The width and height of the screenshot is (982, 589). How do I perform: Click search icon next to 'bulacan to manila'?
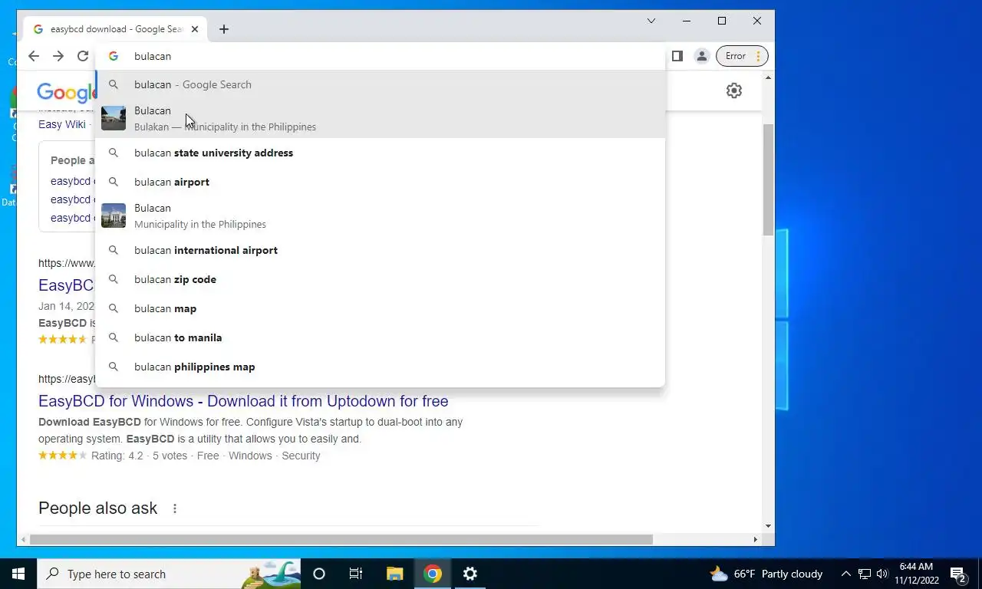tap(114, 337)
